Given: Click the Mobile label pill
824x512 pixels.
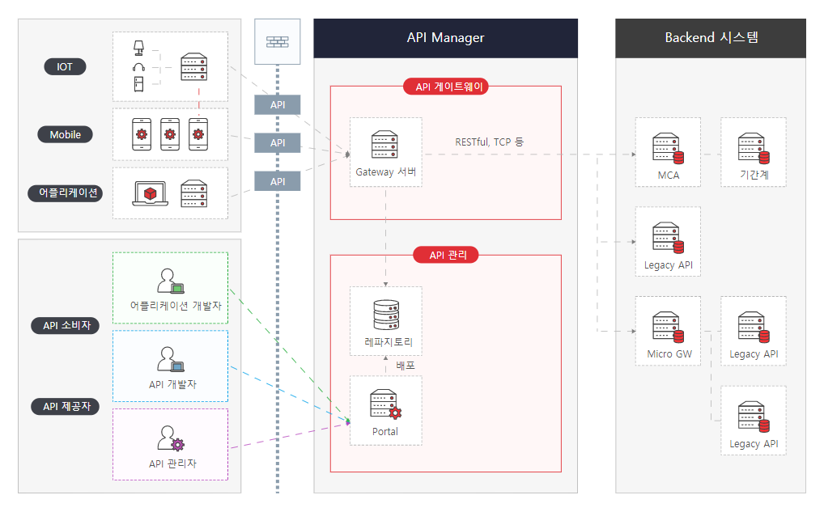Looking at the screenshot, I should point(66,134).
